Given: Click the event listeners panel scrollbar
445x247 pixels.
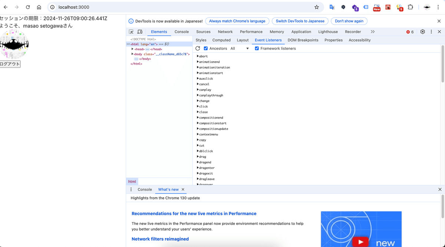Looking at the screenshot, I should [442, 64].
